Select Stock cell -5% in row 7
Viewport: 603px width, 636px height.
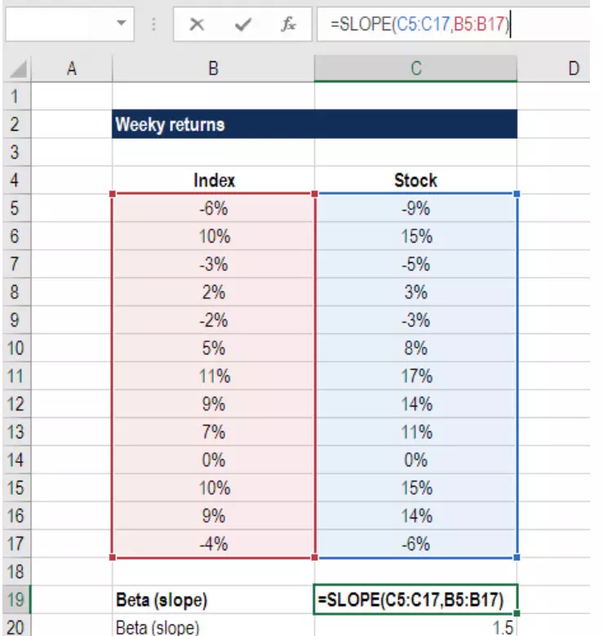(x=415, y=264)
